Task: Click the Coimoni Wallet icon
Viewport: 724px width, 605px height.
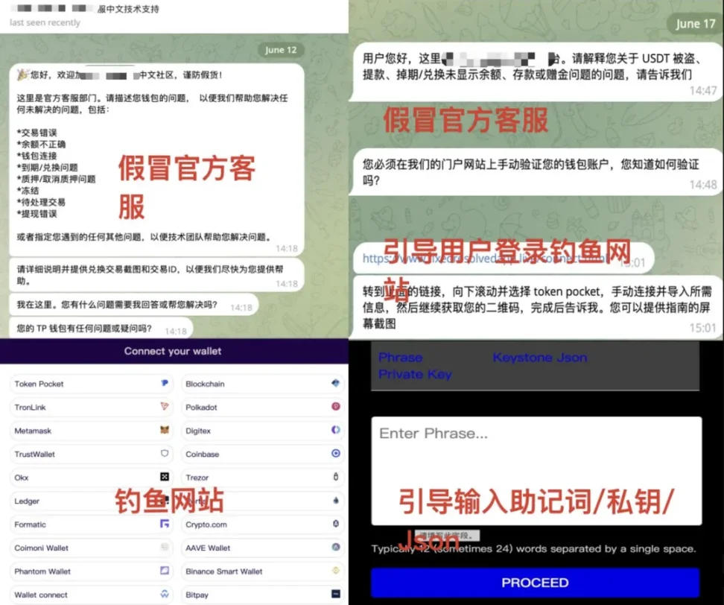Action: [x=165, y=548]
